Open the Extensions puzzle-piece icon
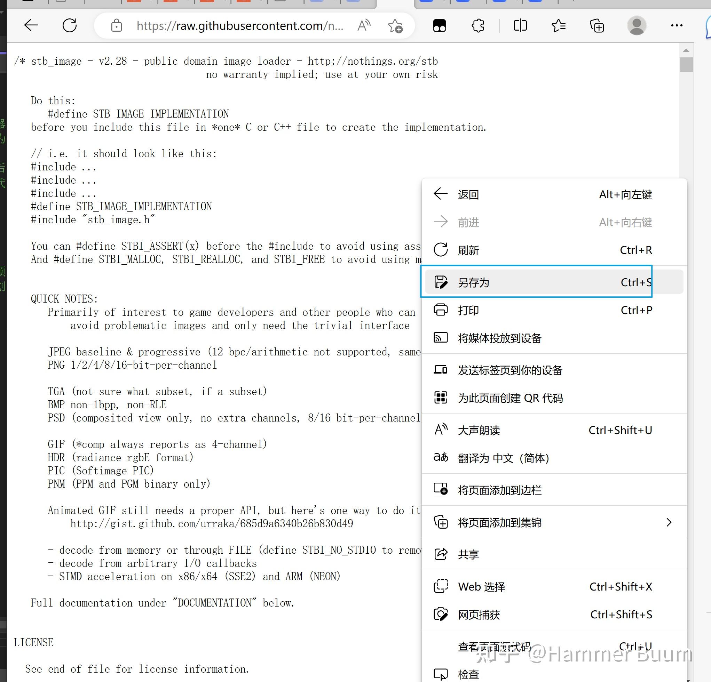Image resolution: width=711 pixels, height=682 pixels. (477, 25)
